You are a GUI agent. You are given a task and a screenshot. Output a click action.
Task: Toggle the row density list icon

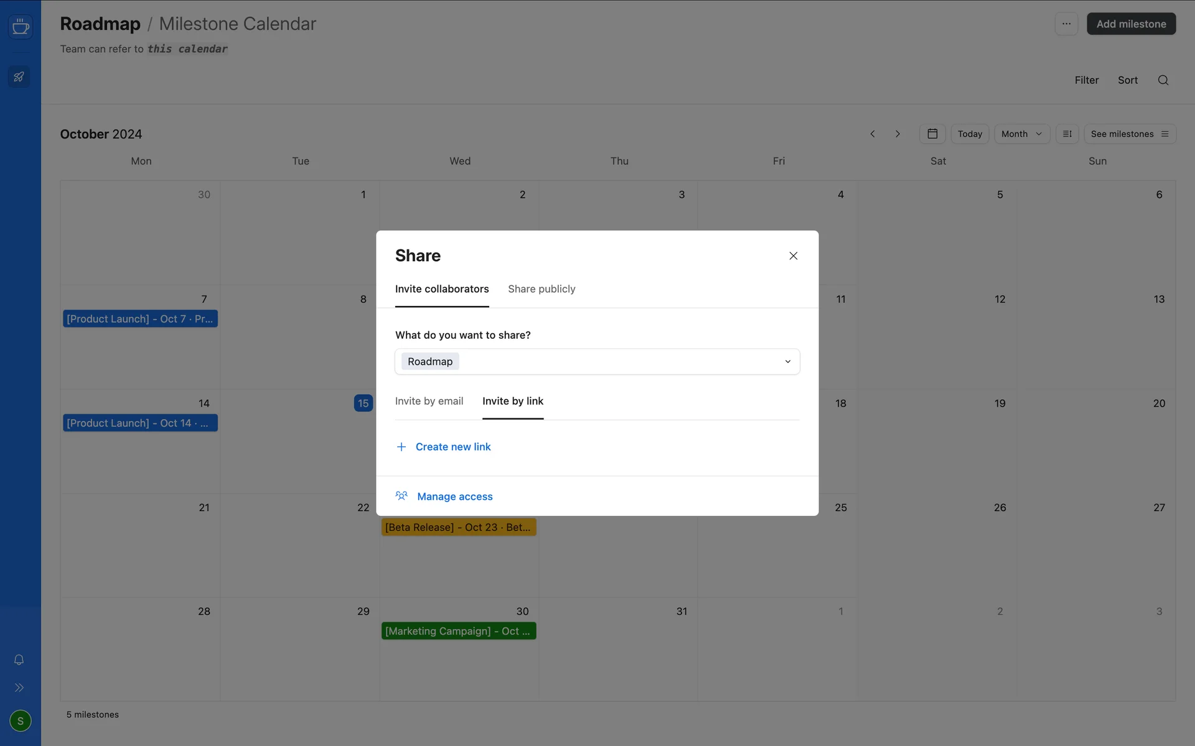point(1067,134)
